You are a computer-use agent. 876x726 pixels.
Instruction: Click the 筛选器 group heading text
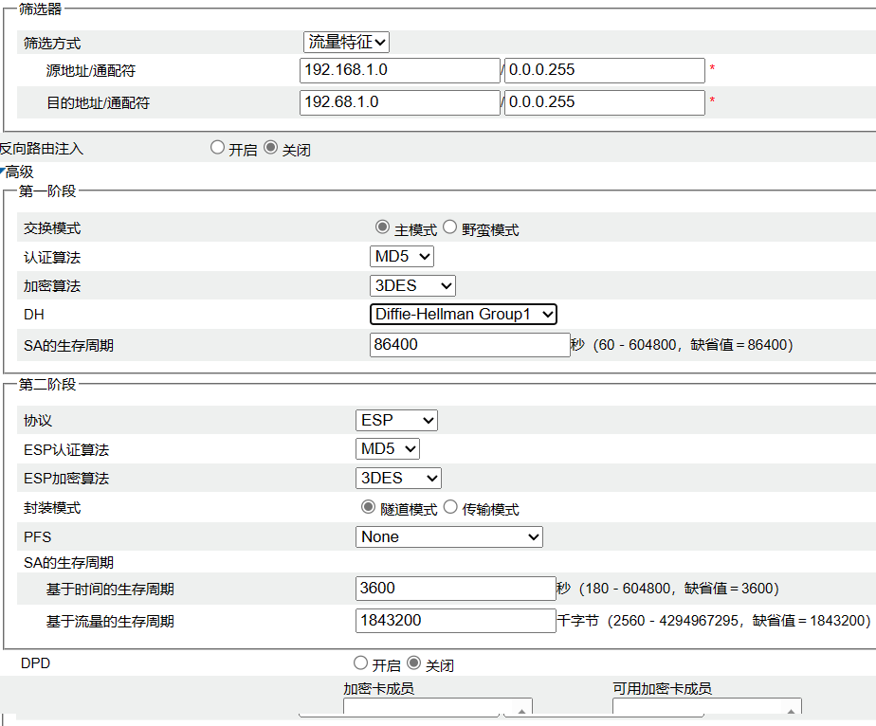pyautogui.click(x=40, y=9)
